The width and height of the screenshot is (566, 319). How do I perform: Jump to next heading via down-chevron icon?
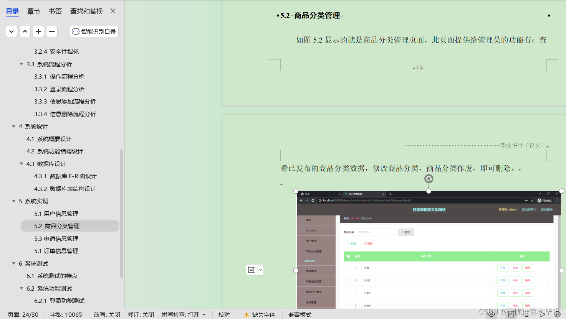11,31
